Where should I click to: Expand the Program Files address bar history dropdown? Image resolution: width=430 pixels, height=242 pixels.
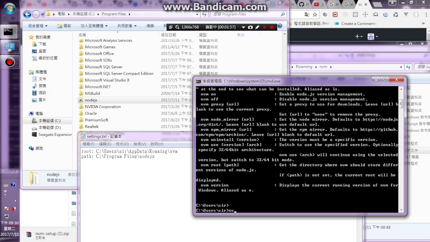point(197,14)
